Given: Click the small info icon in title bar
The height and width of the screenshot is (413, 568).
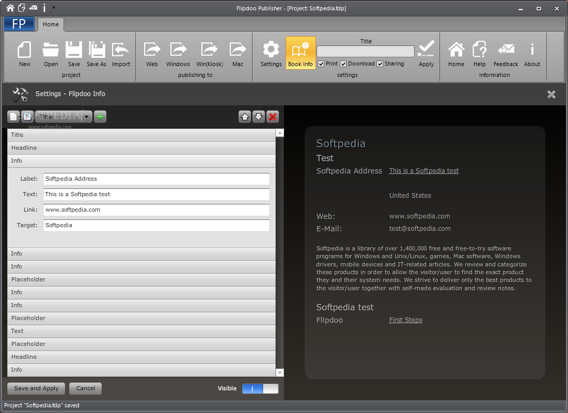Looking at the screenshot, I should (44, 8).
